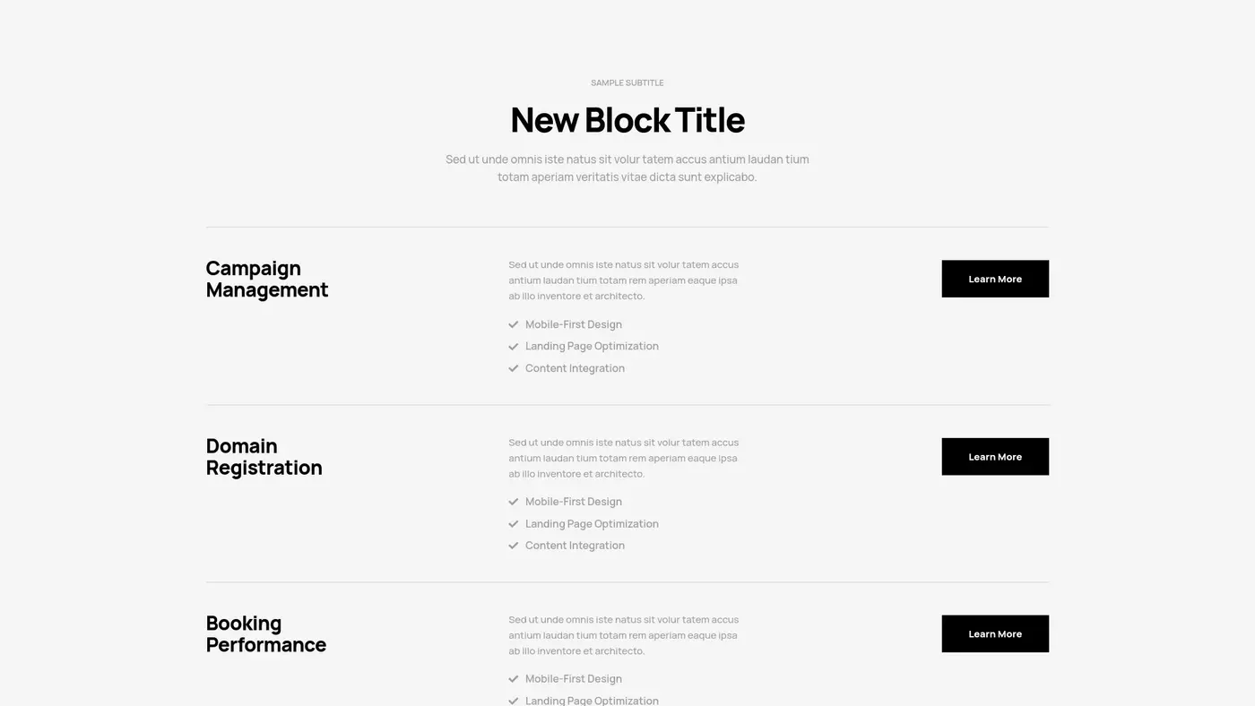The height and width of the screenshot is (706, 1255).
Task: Click the description paragraph in Domain Registration row
Action: (x=624, y=458)
